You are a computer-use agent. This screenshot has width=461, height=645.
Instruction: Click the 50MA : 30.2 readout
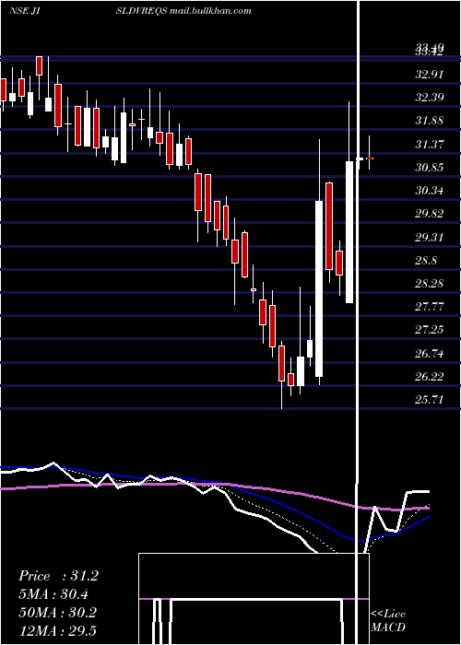[x=57, y=612]
